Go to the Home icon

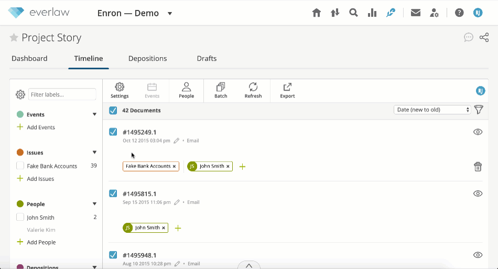pyautogui.click(x=316, y=13)
